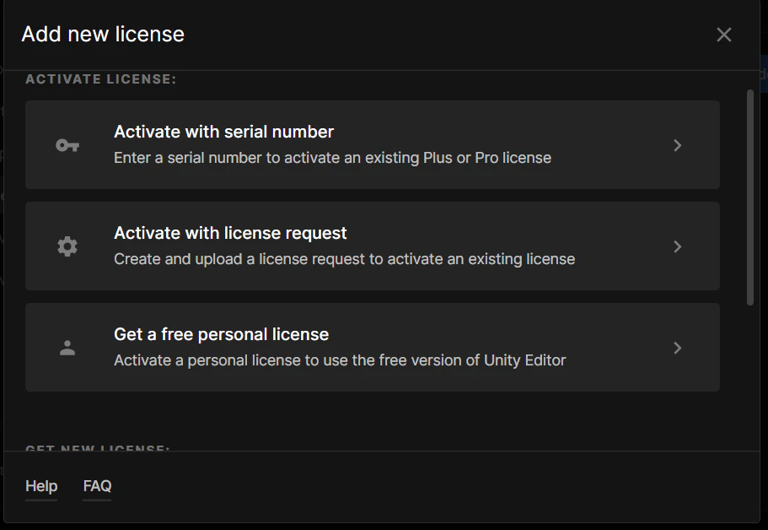Click the "Create and upload a license request" description

coord(344,259)
